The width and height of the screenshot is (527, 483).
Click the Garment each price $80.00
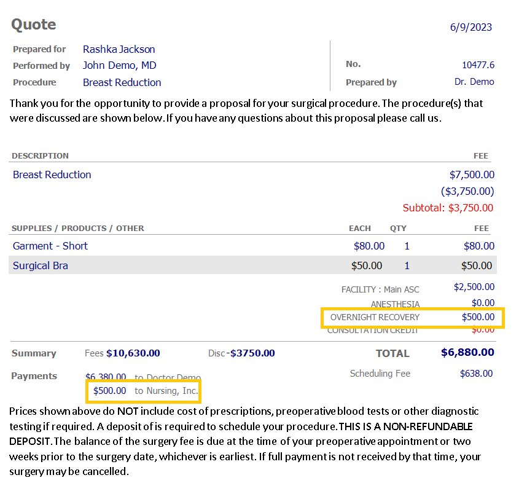click(x=369, y=246)
